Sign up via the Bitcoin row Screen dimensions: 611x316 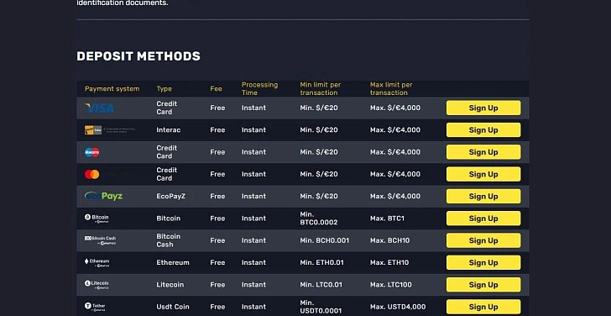pos(483,219)
